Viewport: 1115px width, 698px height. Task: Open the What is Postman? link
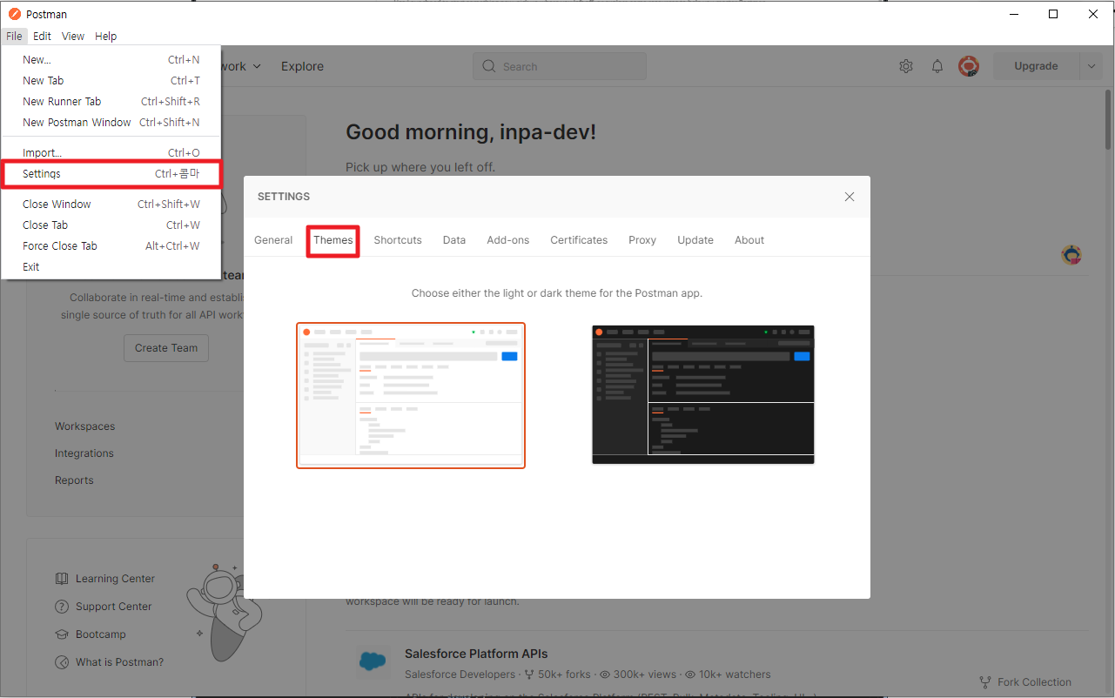120,662
